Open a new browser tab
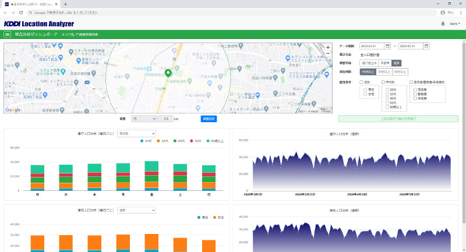Viewport: 466px width, 252px height. tap(65, 4)
